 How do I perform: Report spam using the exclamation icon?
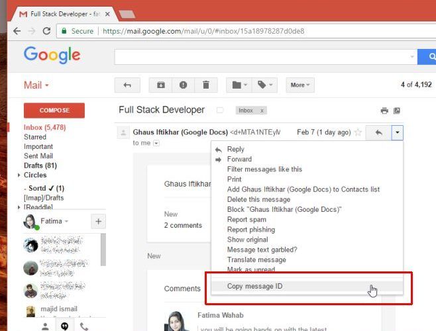tap(183, 85)
